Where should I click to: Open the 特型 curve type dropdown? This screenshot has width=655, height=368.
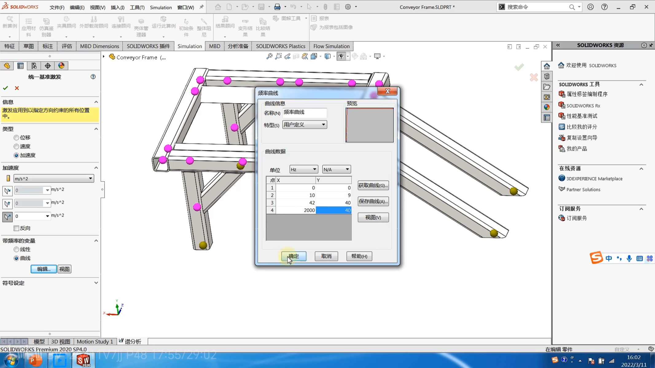(x=305, y=125)
